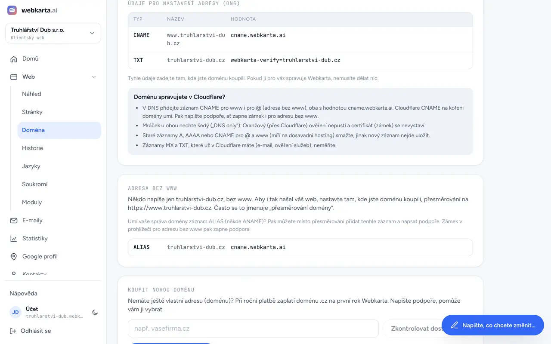The width and height of the screenshot is (551, 344).
Task: Open E-maily section
Action: [x=53, y=221]
